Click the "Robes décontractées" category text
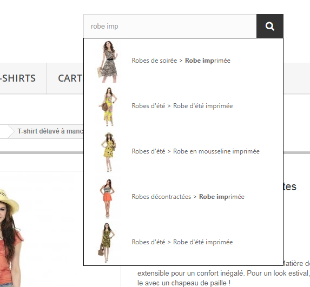310x287 pixels. (x=161, y=197)
